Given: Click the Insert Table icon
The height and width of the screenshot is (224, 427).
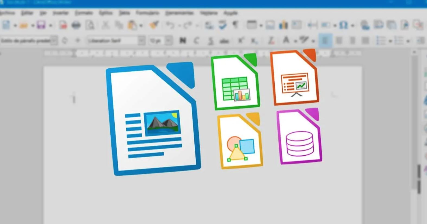Looking at the screenshot, I should [x=252, y=25].
